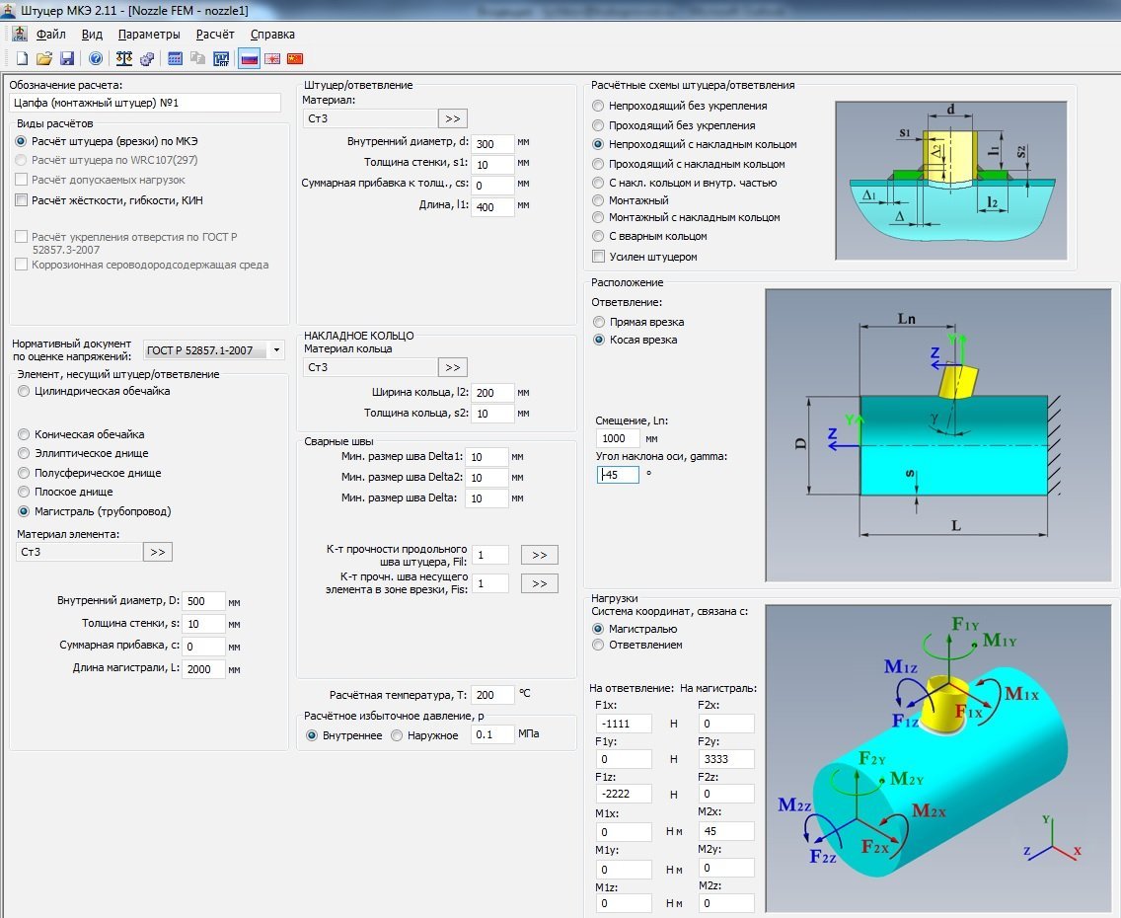
Task: Click M2x moment field 45
Action: tap(726, 831)
